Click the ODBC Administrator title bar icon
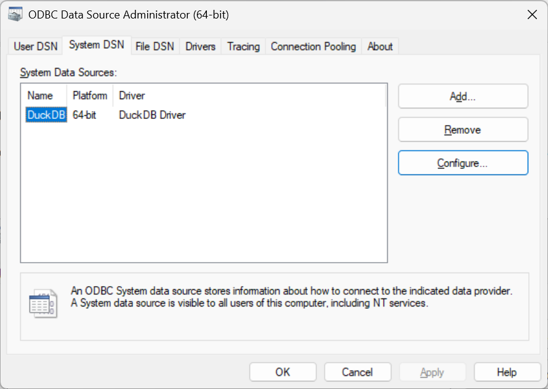This screenshot has width=548, height=389. (15, 14)
